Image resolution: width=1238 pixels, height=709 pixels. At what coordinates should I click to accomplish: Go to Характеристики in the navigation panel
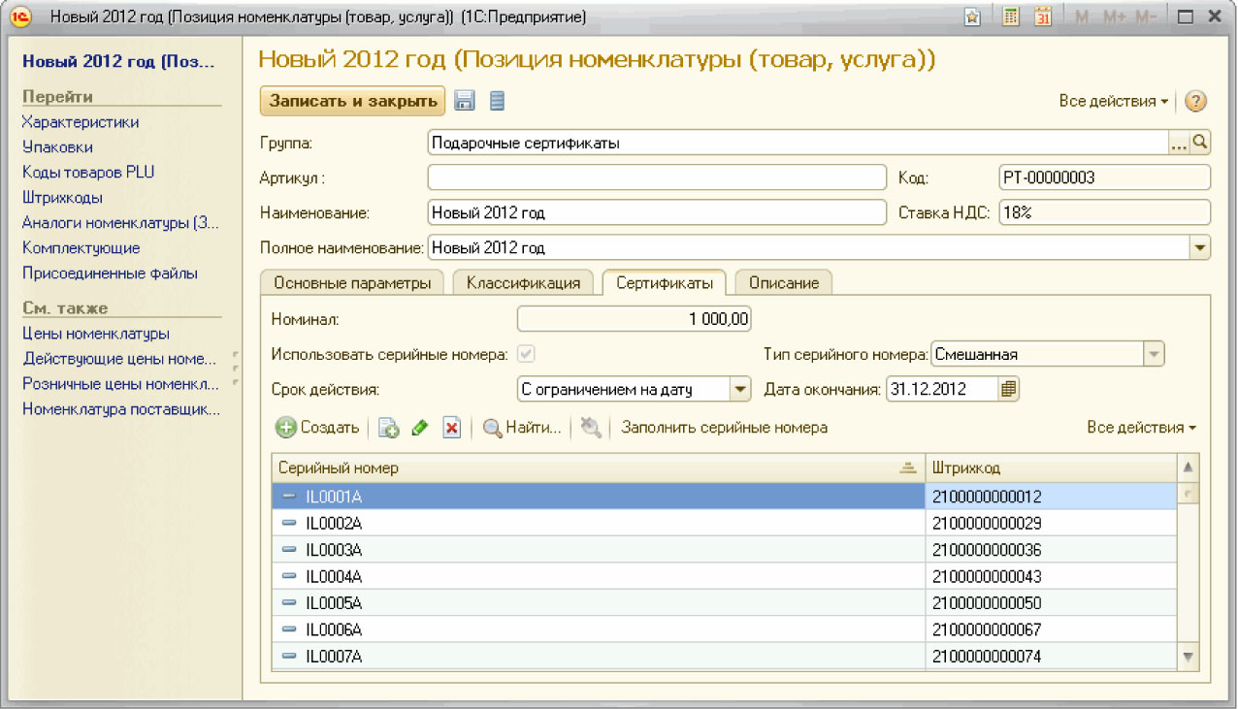pos(81,122)
